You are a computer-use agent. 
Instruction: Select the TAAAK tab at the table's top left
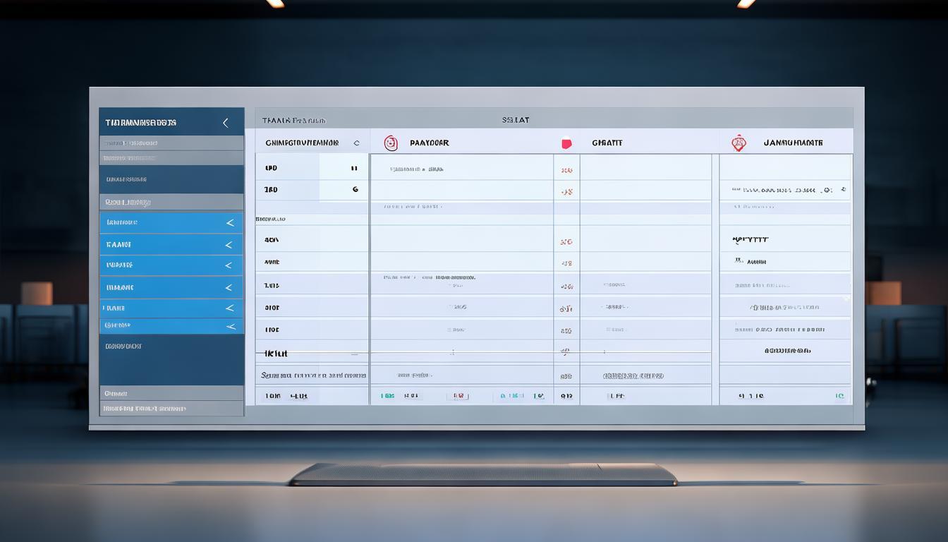293,121
